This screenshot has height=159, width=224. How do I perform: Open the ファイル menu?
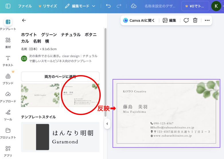coord(25,6)
